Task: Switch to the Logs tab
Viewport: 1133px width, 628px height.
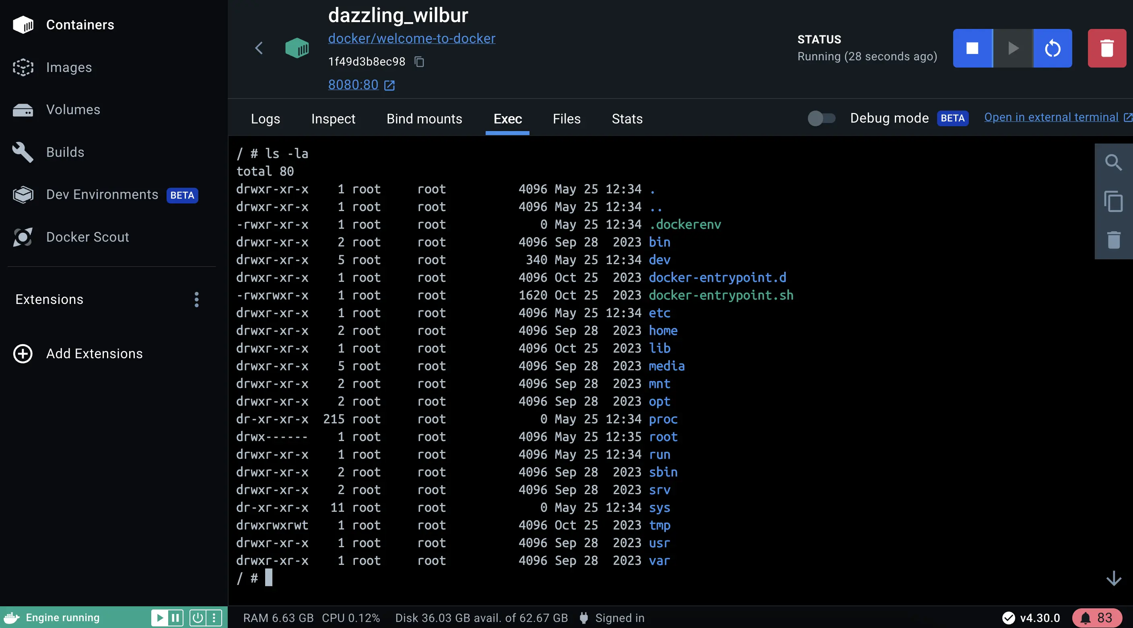Action: click(x=266, y=118)
